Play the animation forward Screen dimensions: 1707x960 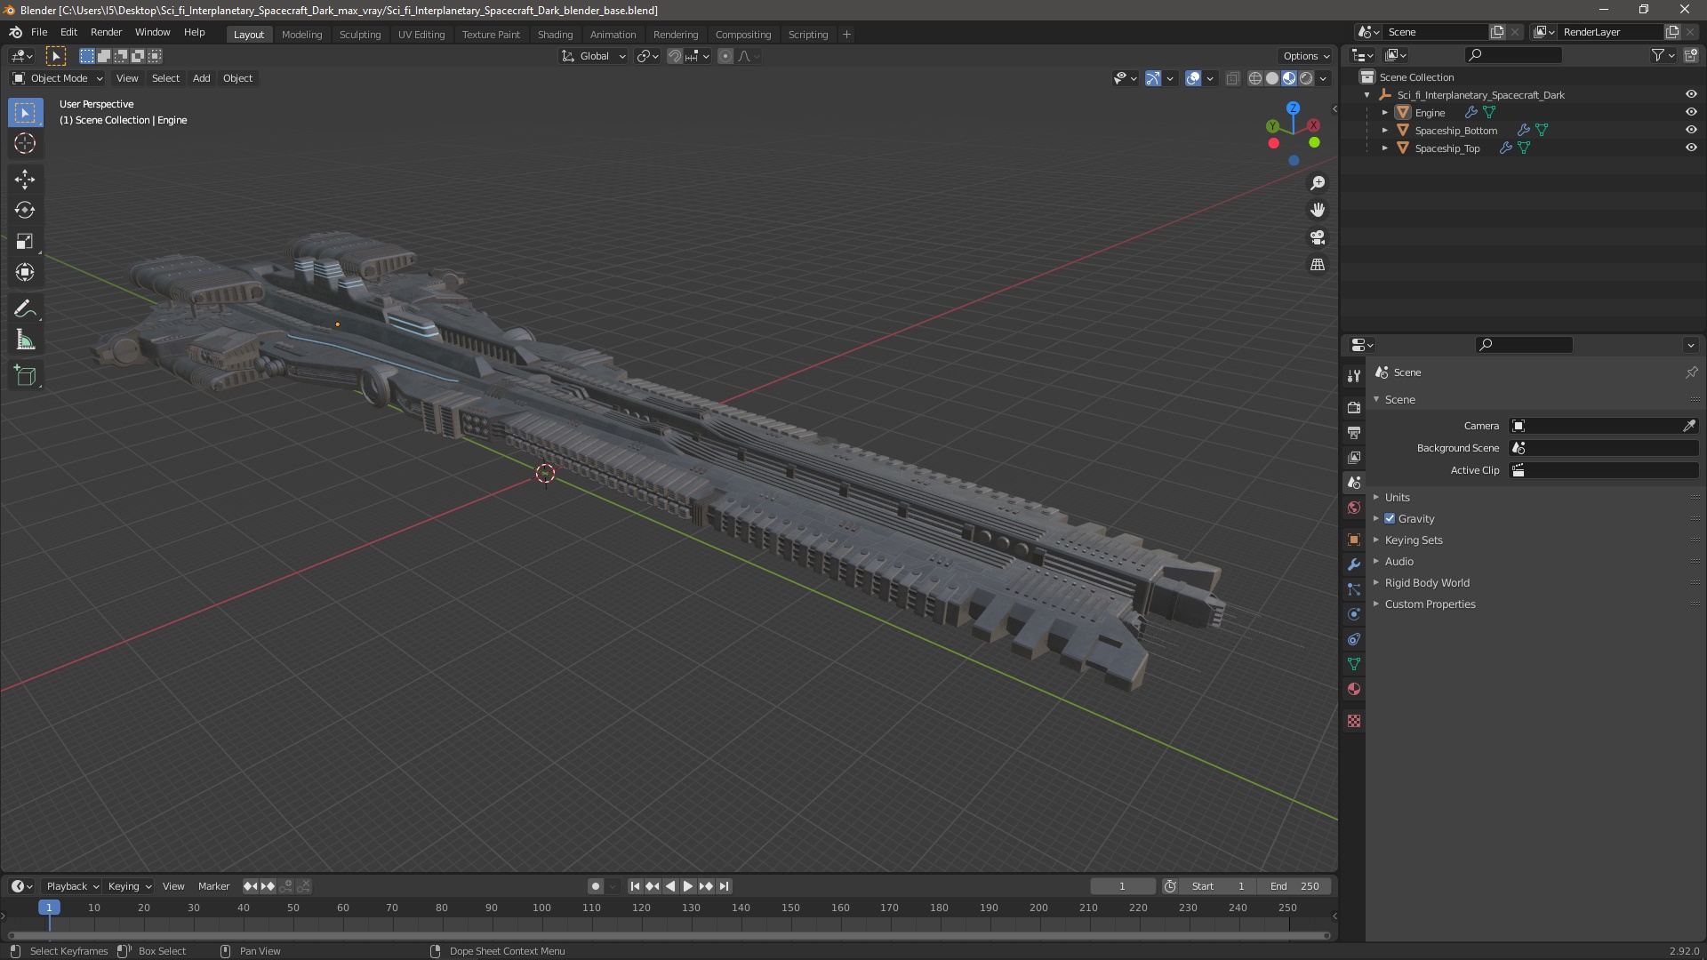click(688, 886)
